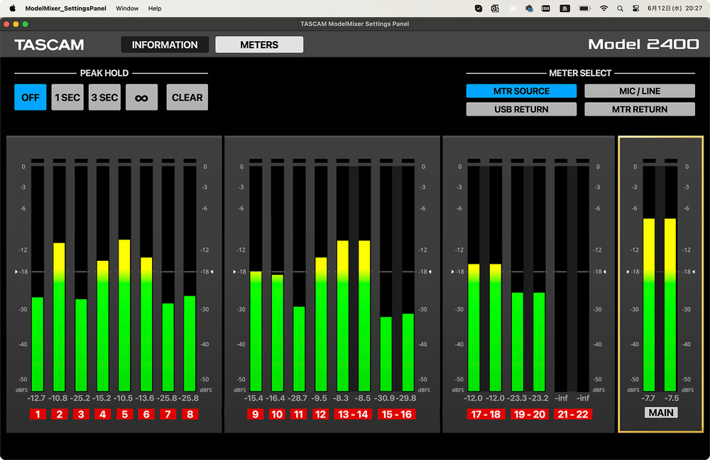Select USB RETURN meter source
Screen dimensions: 710x460
521,109
